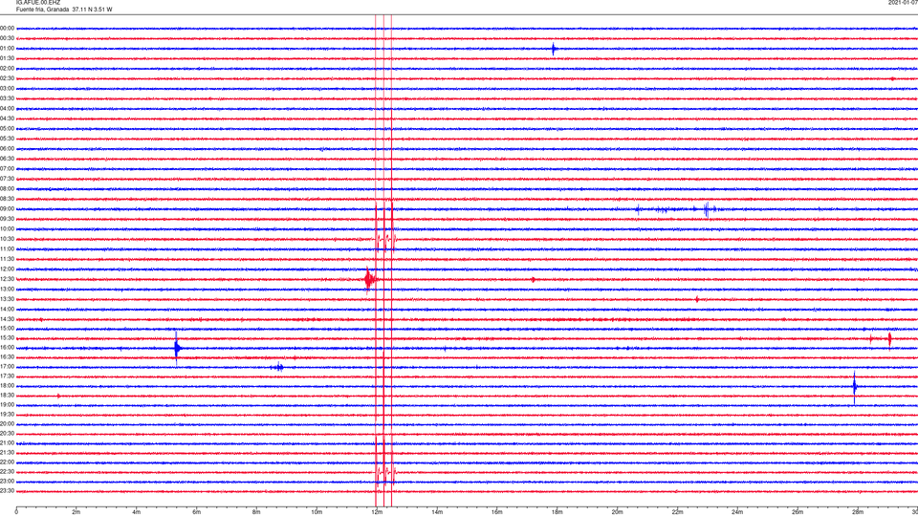Click the 04:00 time label
918x516 pixels.
tap(8, 108)
